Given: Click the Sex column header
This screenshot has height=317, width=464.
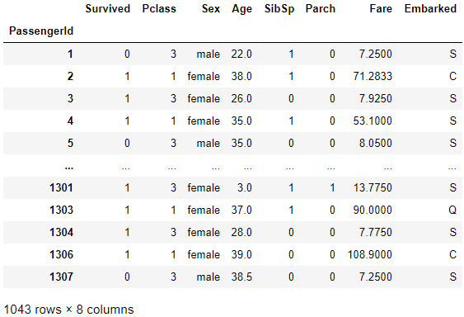Looking at the screenshot, I should coord(211,8).
